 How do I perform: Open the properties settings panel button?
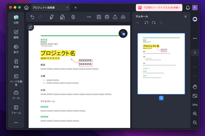pyautogui.click(x=30, y=27)
